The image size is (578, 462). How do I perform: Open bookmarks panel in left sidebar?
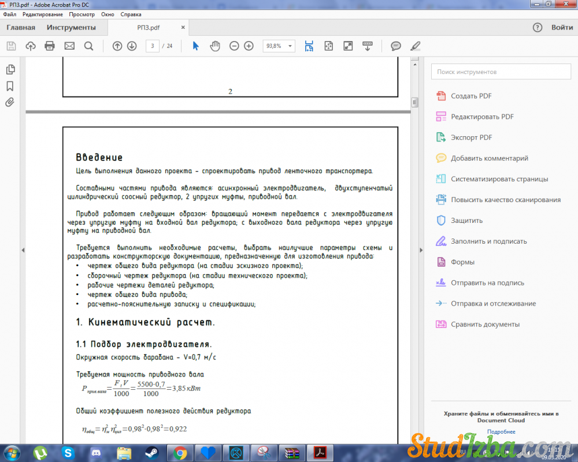(10, 86)
